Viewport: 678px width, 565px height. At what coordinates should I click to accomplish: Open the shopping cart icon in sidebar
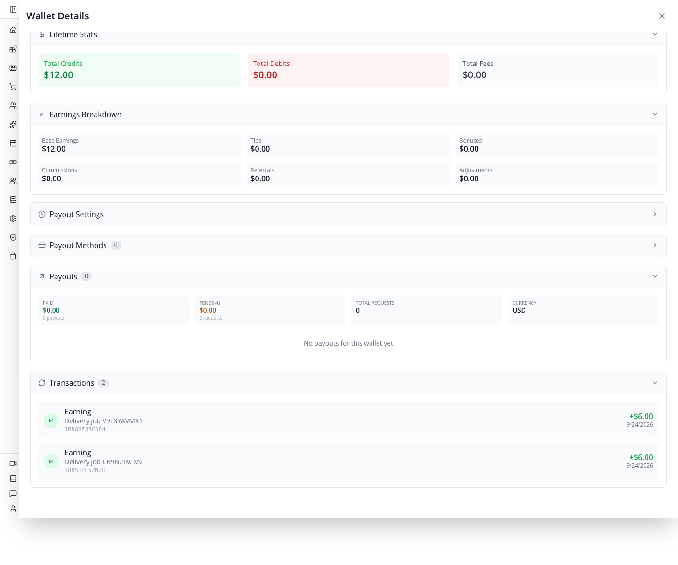(x=13, y=87)
